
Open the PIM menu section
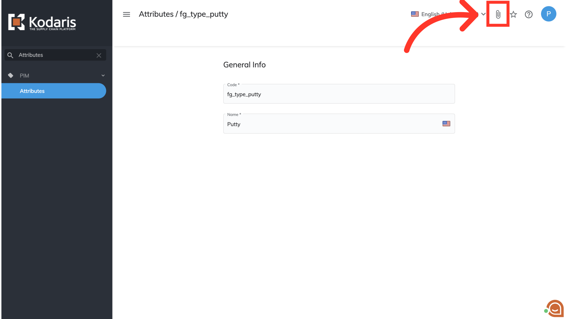pyautogui.click(x=25, y=76)
